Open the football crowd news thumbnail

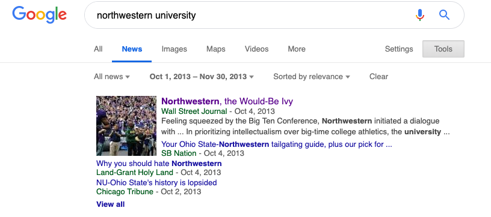pos(126,126)
